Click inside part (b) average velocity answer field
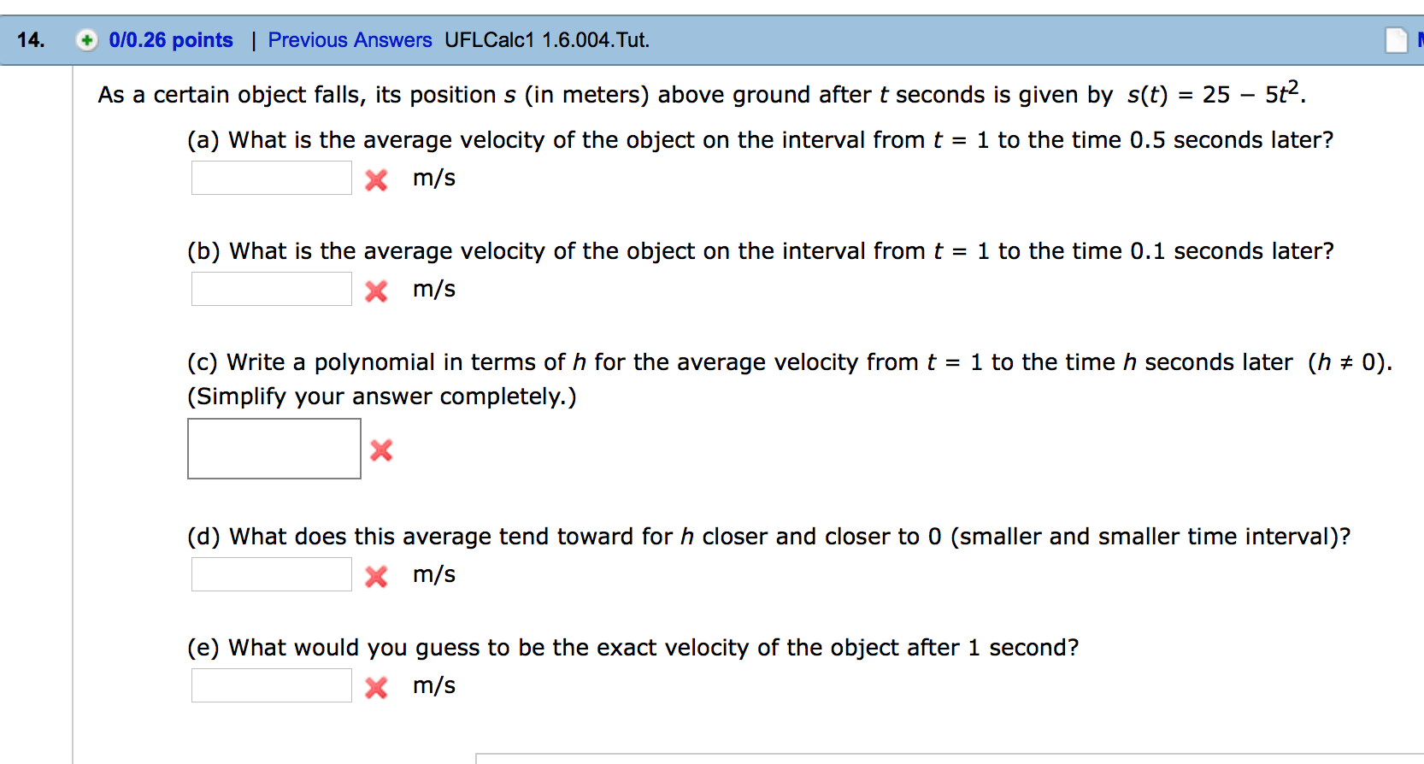Viewport: 1424px width, 764px height. (271, 289)
